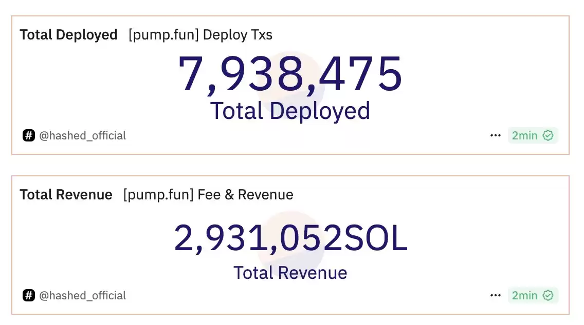Visit @hashed_official profile in the Total Deployed card
Viewport: 584px width, 325px height.
82,135
